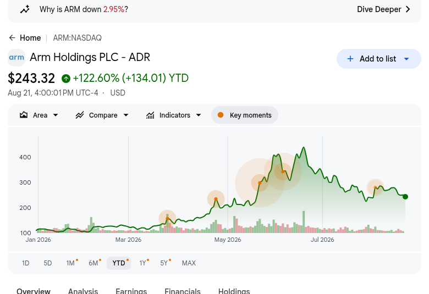This screenshot has width=429, height=294.
Task: Open the Area chart type dropdown
Action: coord(39,115)
